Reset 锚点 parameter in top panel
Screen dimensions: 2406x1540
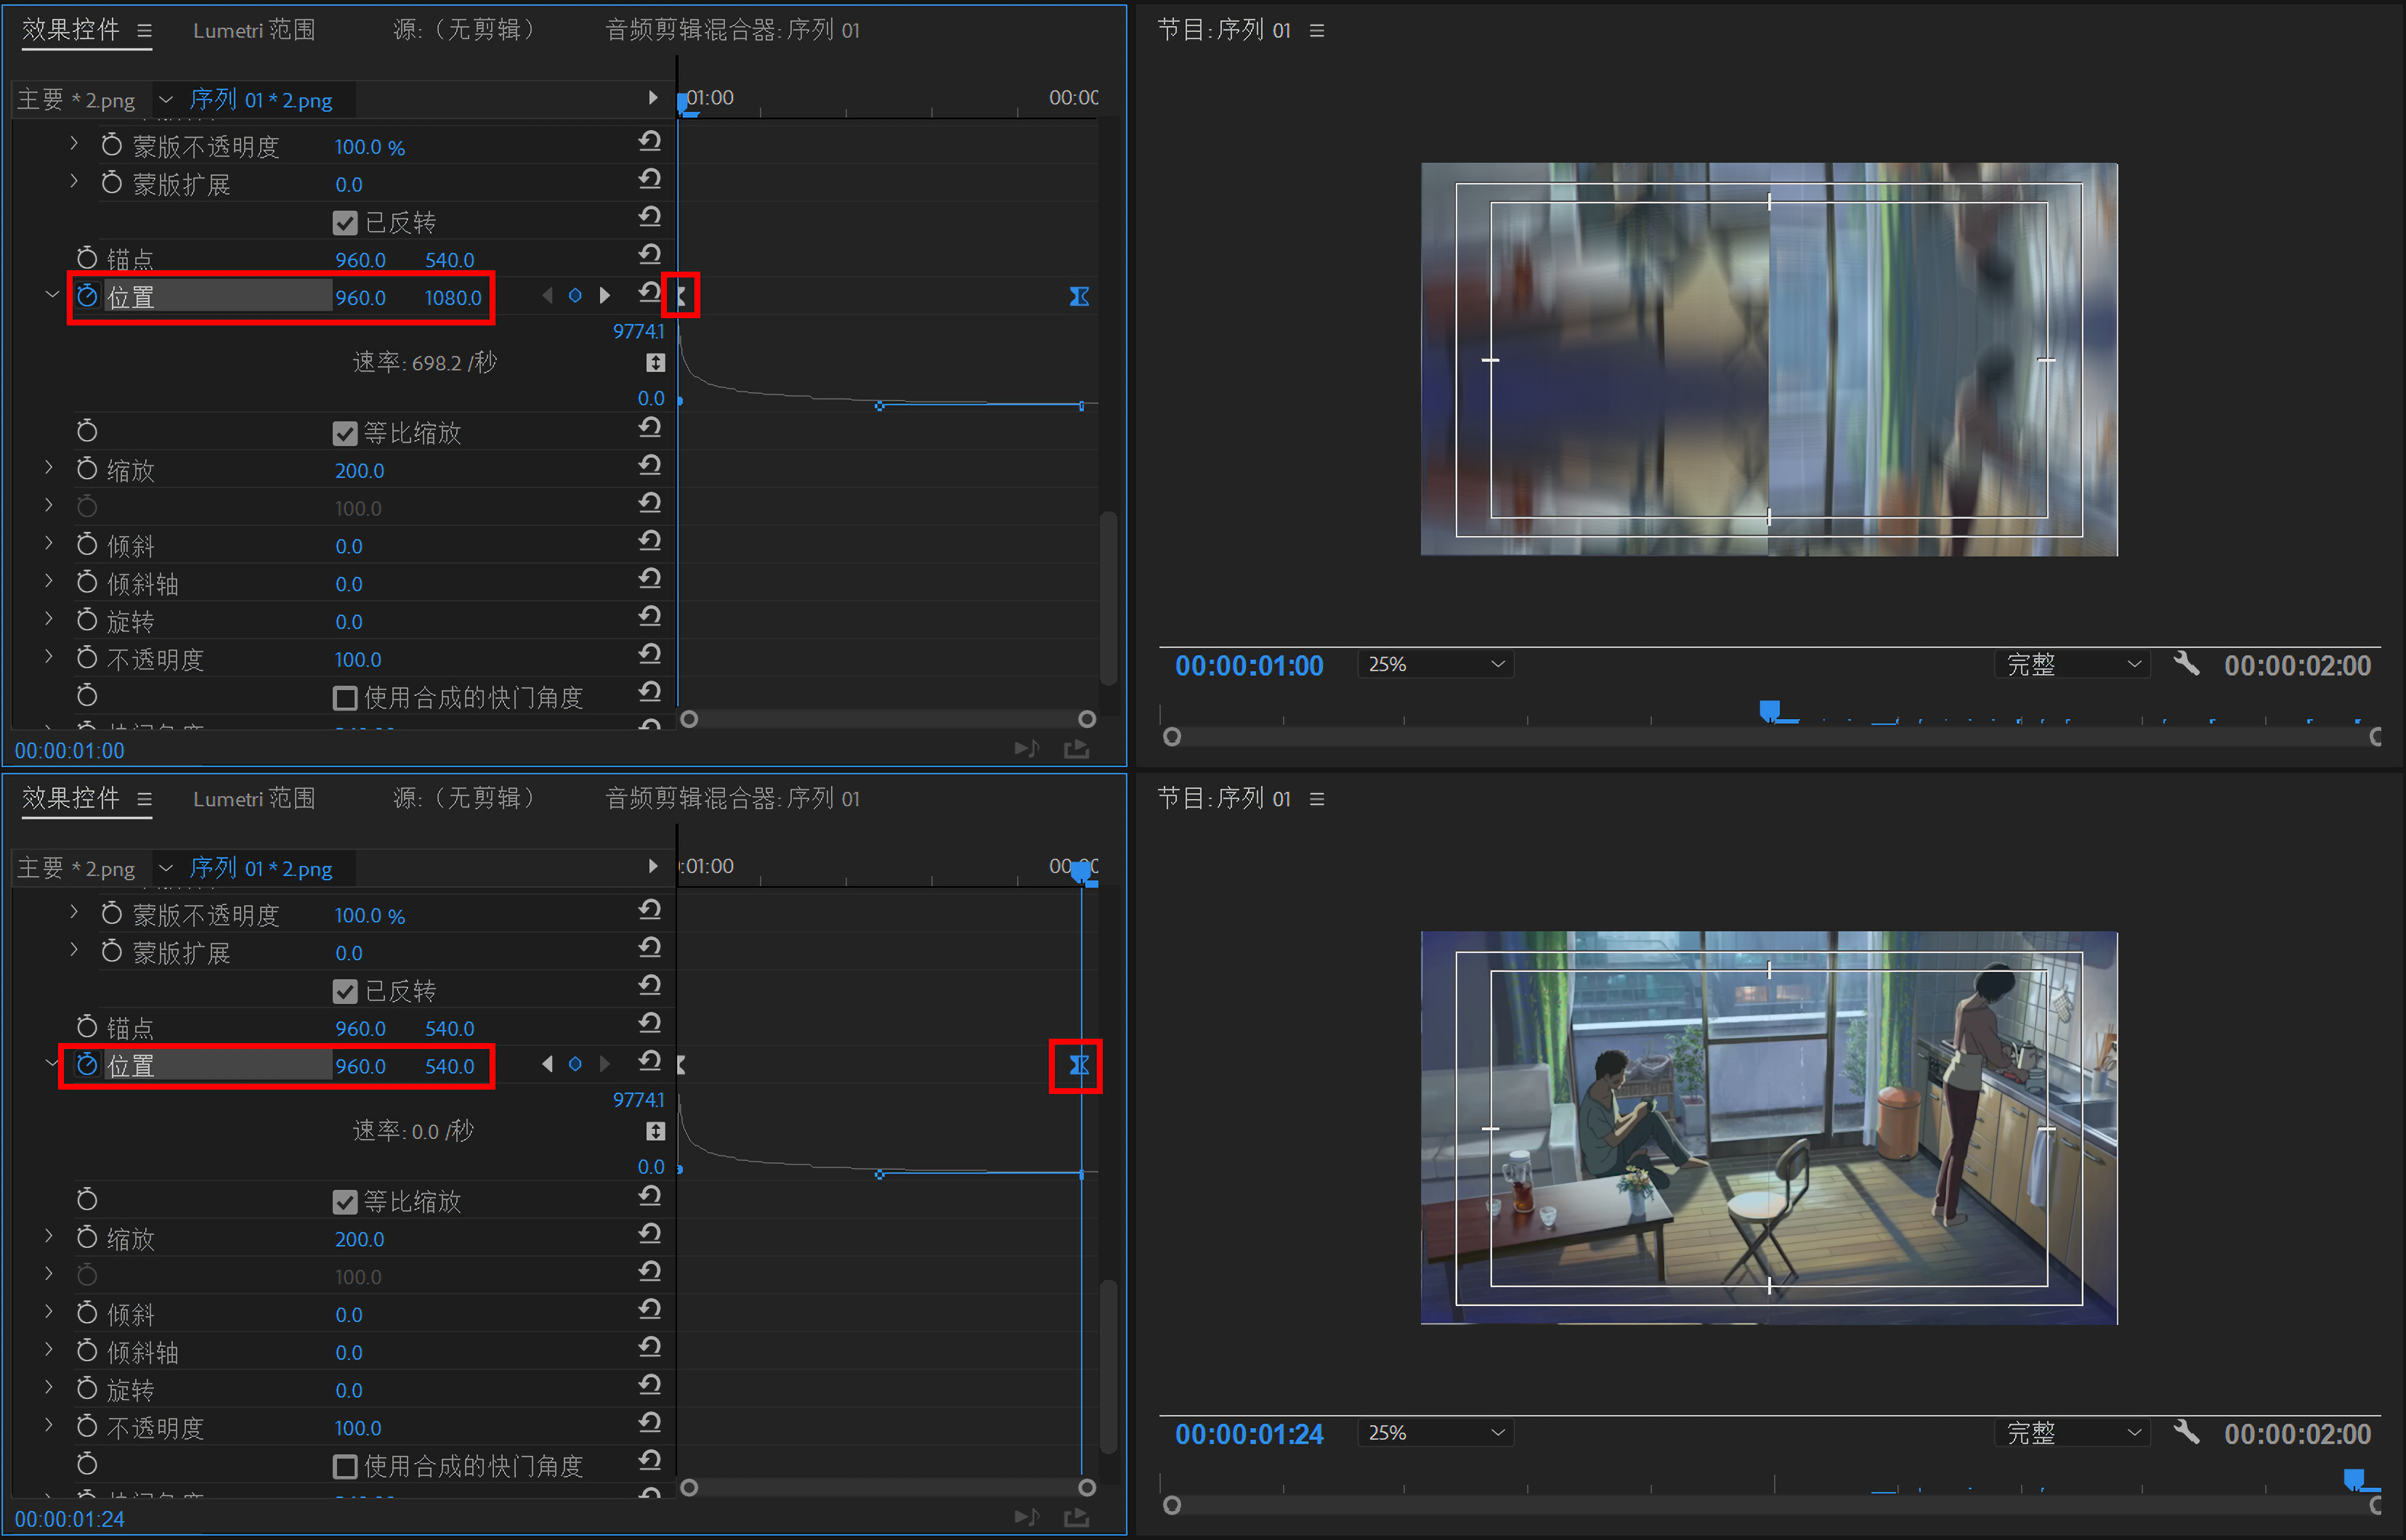pyautogui.click(x=650, y=254)
